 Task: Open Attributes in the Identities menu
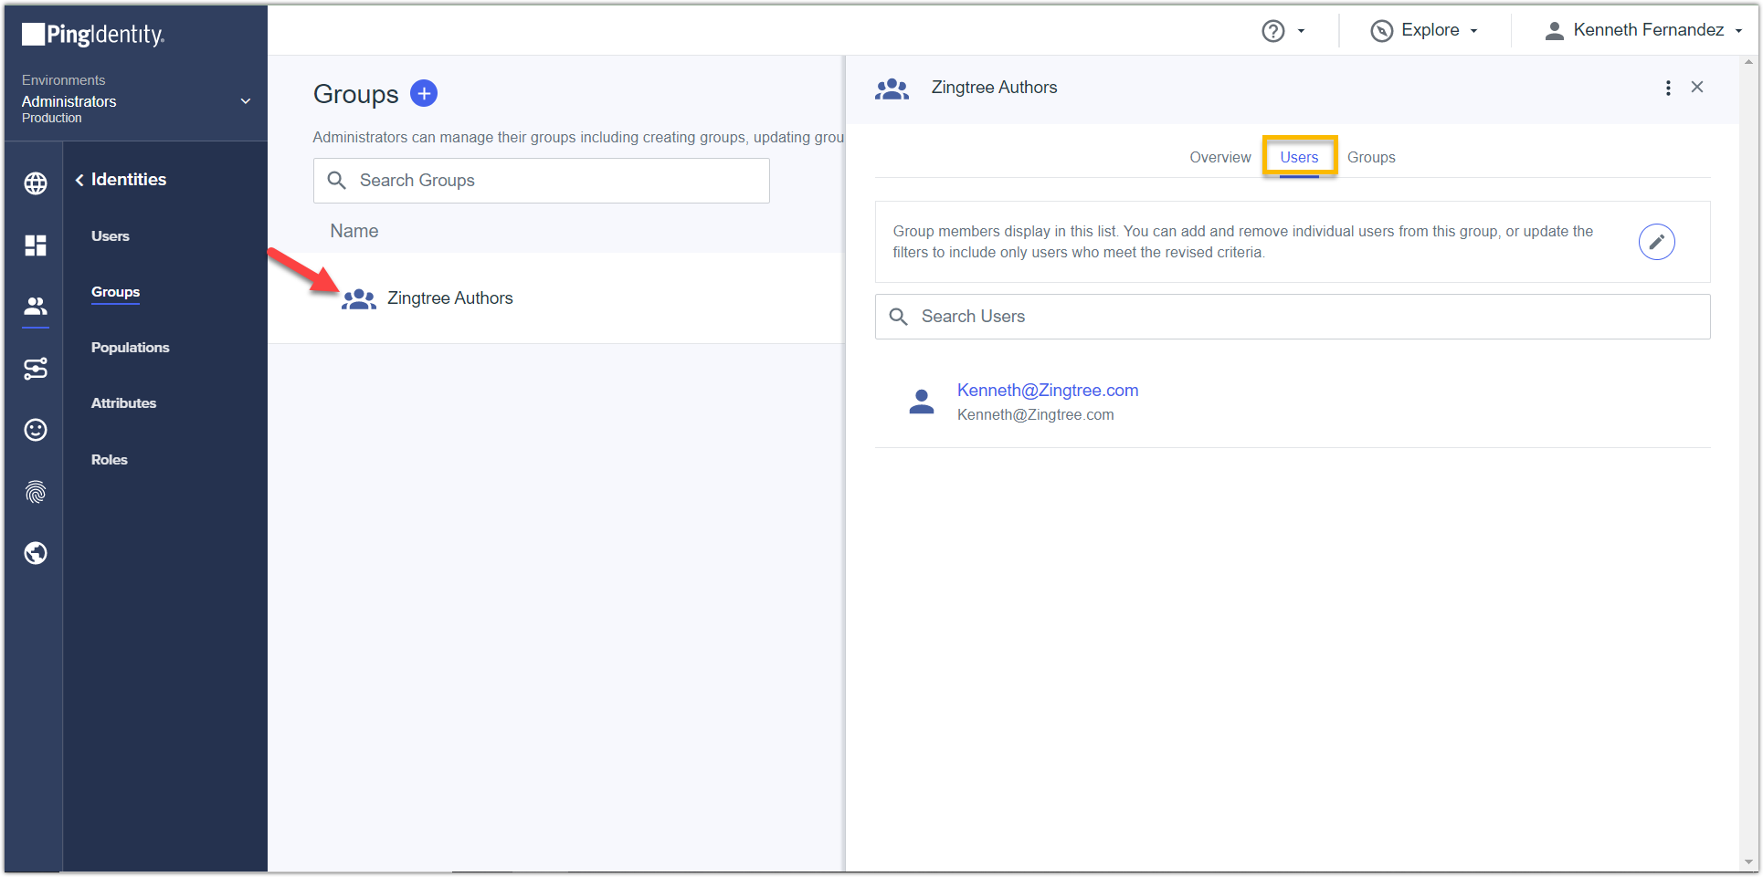pyautogui.click(x=123, y=403)
